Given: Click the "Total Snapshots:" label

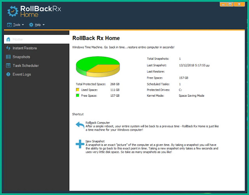Looking at the screenshot, I should (x=158, y=59).
